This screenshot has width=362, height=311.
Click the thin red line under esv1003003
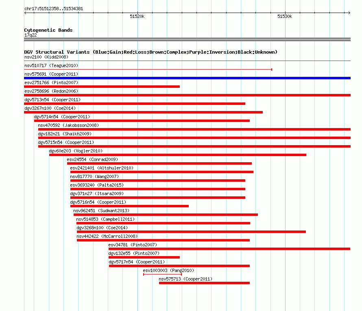click(x=163, y=274)
